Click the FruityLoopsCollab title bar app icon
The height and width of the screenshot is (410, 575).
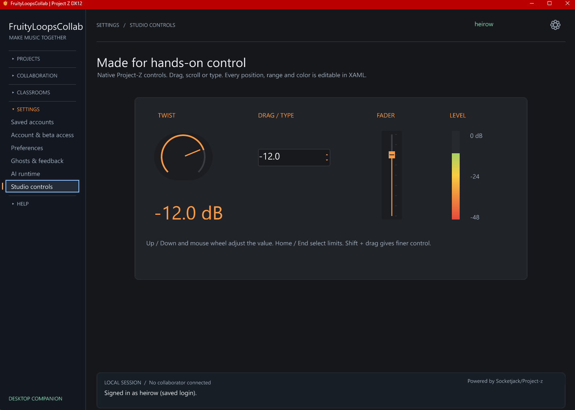click(5, 4)
